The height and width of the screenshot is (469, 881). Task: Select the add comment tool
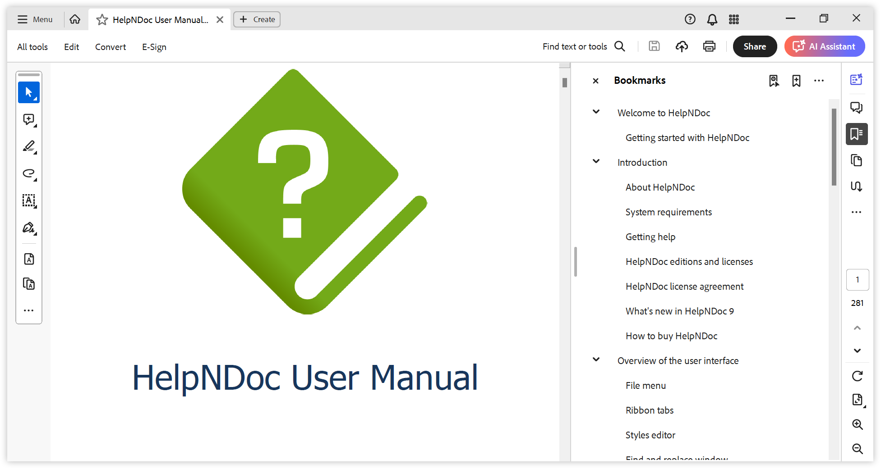(29, 119)
